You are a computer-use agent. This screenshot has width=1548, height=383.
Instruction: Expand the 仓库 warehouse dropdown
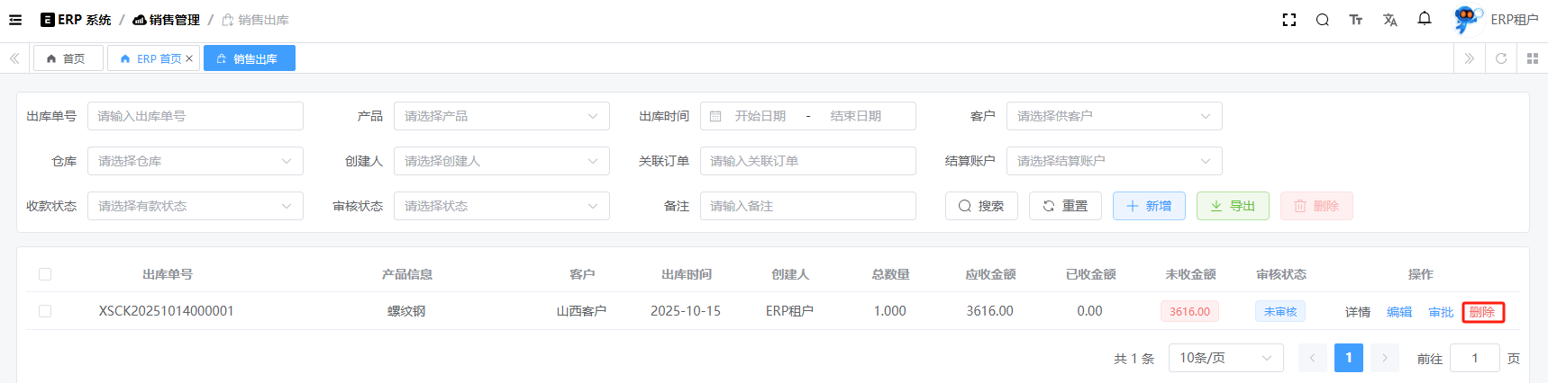click(x=195, y=161)
